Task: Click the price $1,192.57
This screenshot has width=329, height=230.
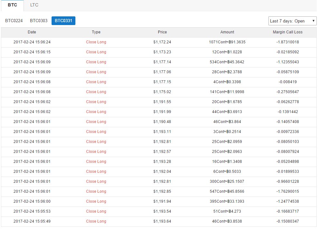Action: pyautogui.click(x=162, y=152)
